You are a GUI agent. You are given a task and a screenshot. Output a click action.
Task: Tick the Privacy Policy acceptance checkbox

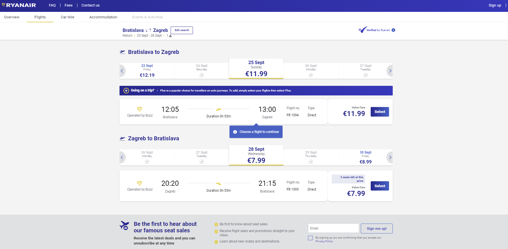click(x=310, y=238)
